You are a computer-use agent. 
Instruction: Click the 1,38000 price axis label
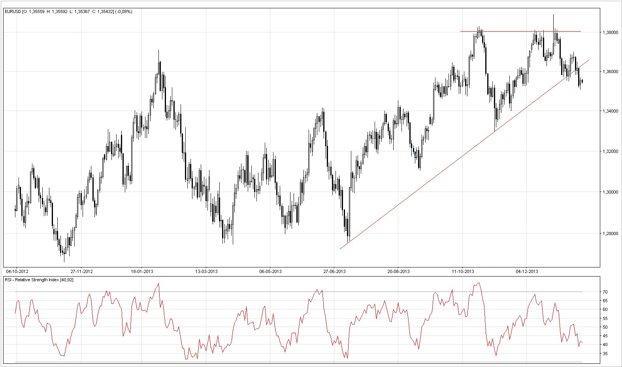611,32
